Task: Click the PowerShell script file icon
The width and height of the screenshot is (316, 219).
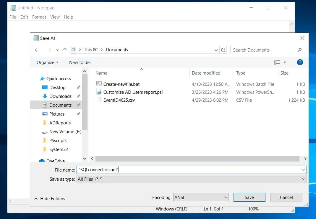Action: click(x=99, y=92)
